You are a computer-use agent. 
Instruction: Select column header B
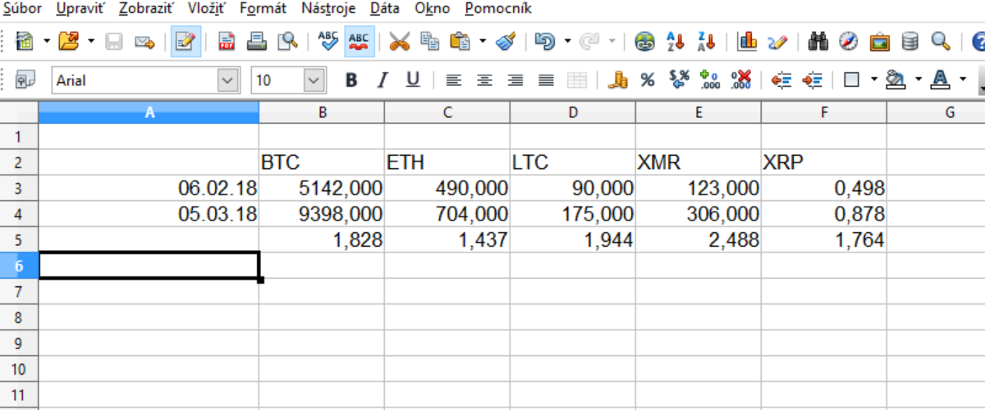tap(322, 113)
